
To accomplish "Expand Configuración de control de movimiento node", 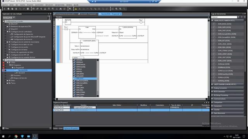I will [x=7, y=42].
